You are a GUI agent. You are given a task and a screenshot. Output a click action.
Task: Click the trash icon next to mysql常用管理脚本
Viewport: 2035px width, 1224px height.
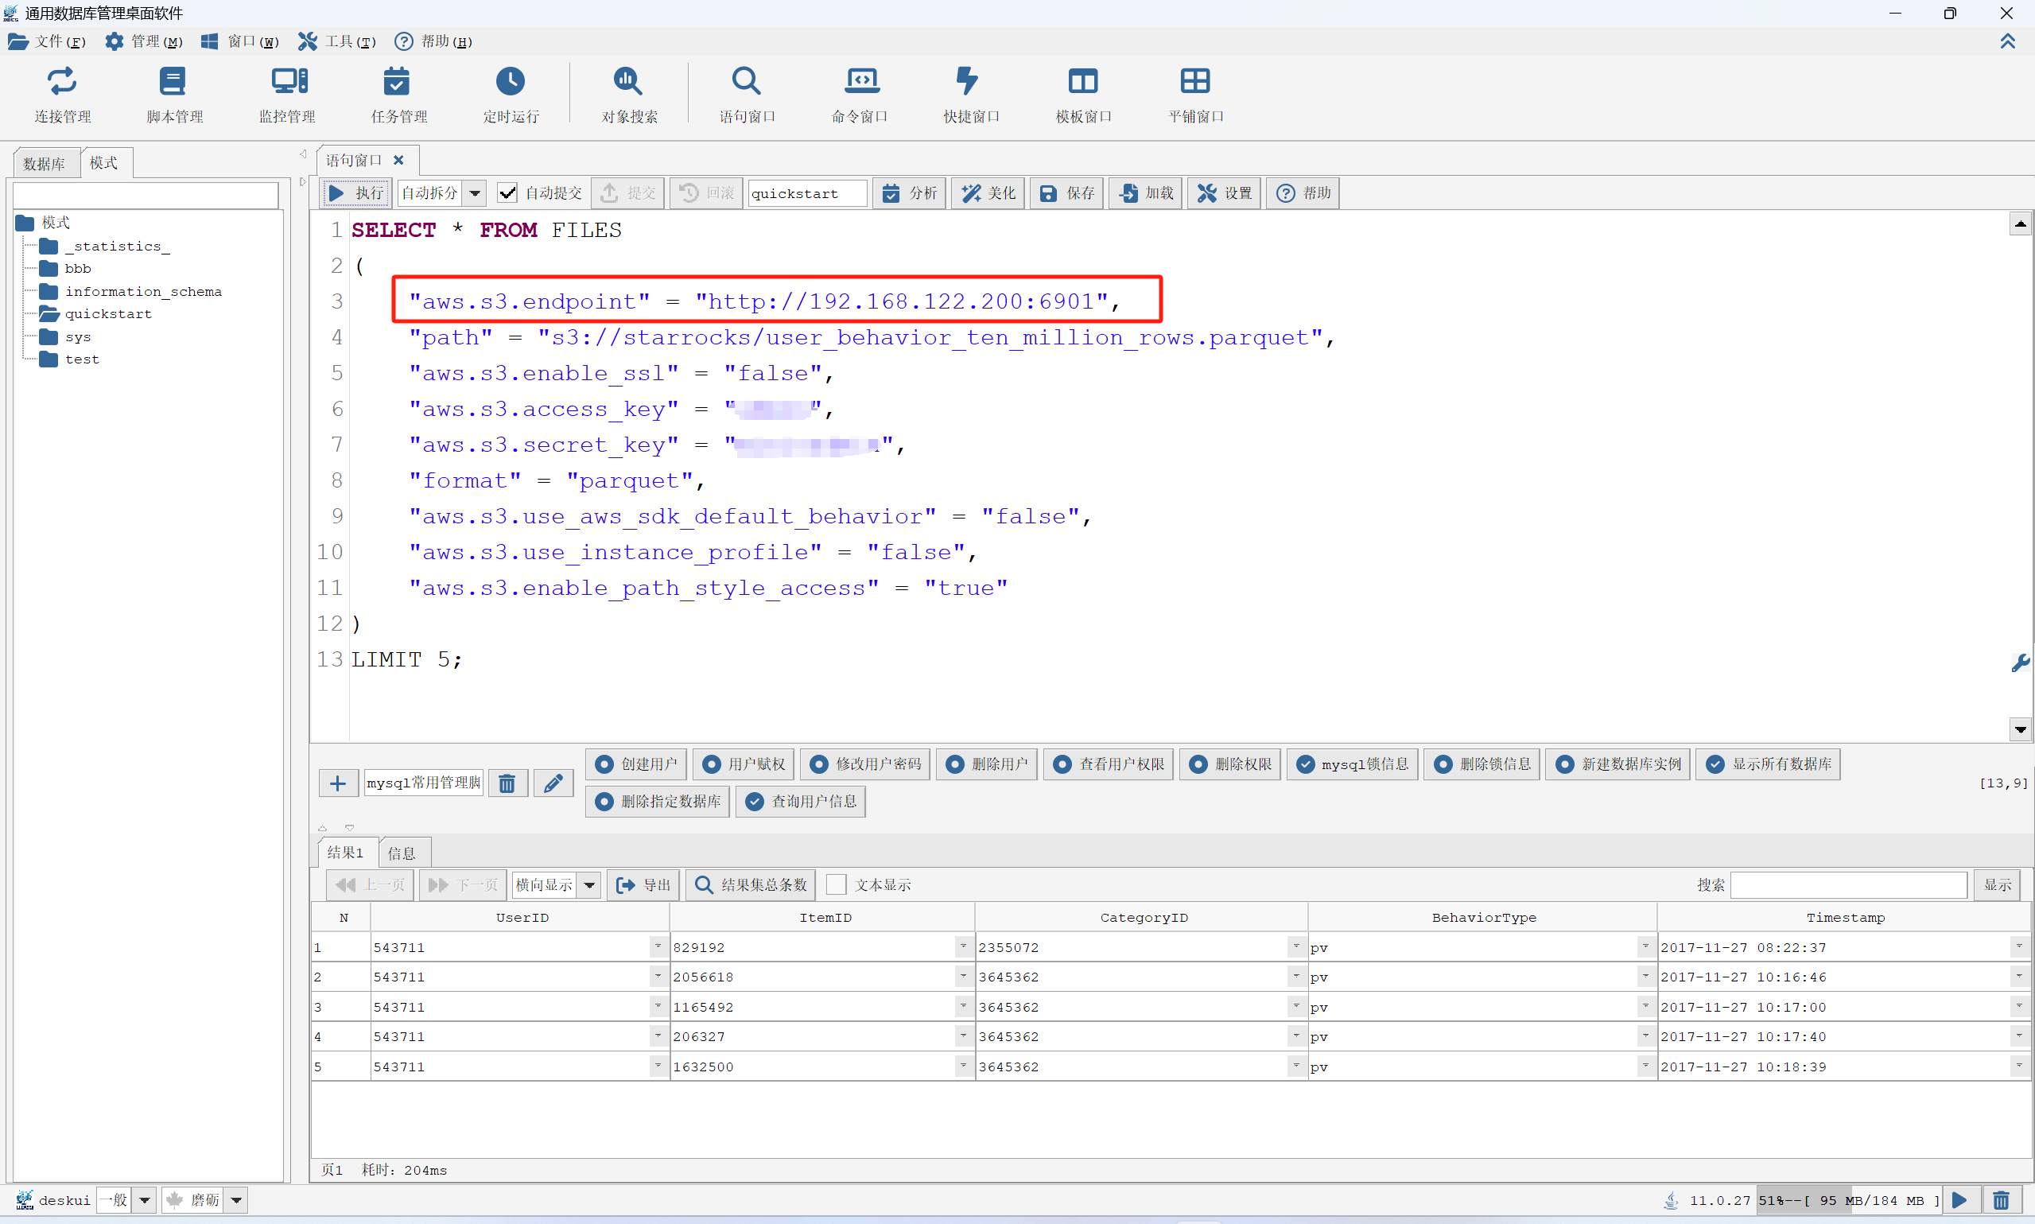pyautogui.click(x=507, y=783)
